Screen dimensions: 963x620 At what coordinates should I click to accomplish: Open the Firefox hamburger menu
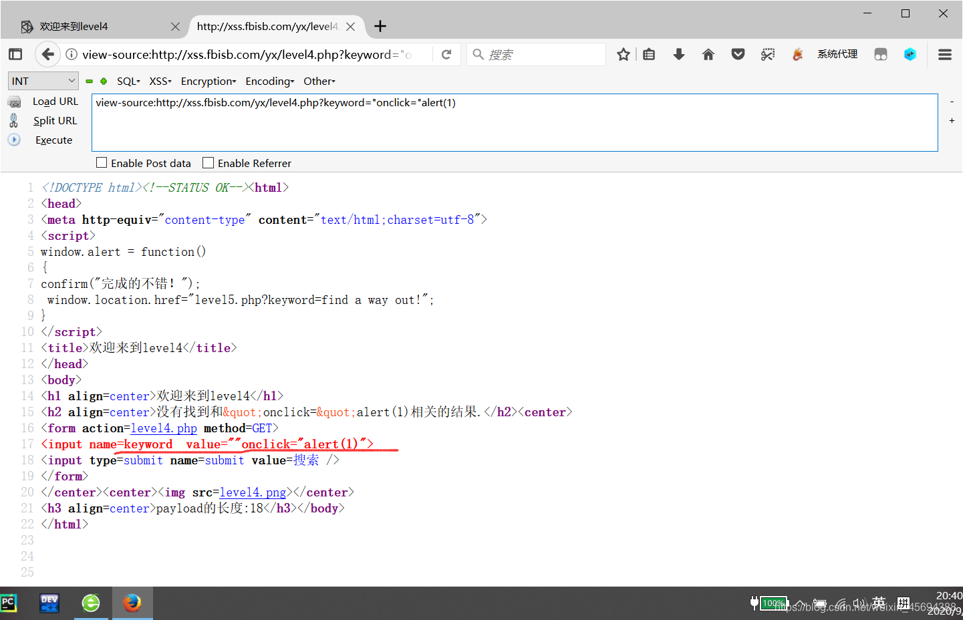click(945, 54)
